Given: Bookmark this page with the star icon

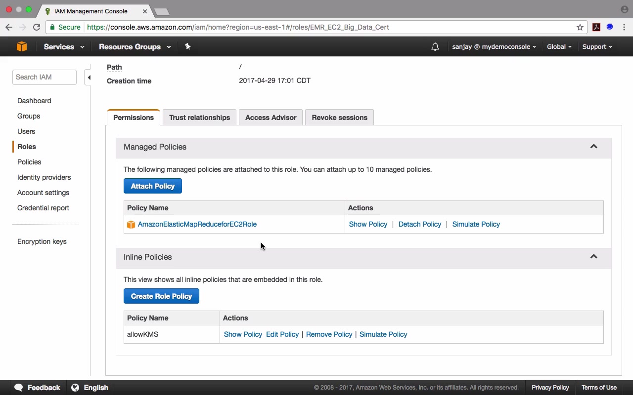Looking at the screenshot, I should click(580, 27).
